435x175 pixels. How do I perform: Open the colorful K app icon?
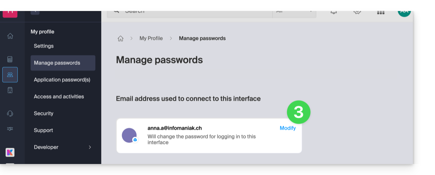click(x=10, y=152)
